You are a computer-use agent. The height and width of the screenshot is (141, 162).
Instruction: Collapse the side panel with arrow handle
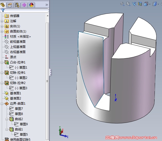point(50,72)
